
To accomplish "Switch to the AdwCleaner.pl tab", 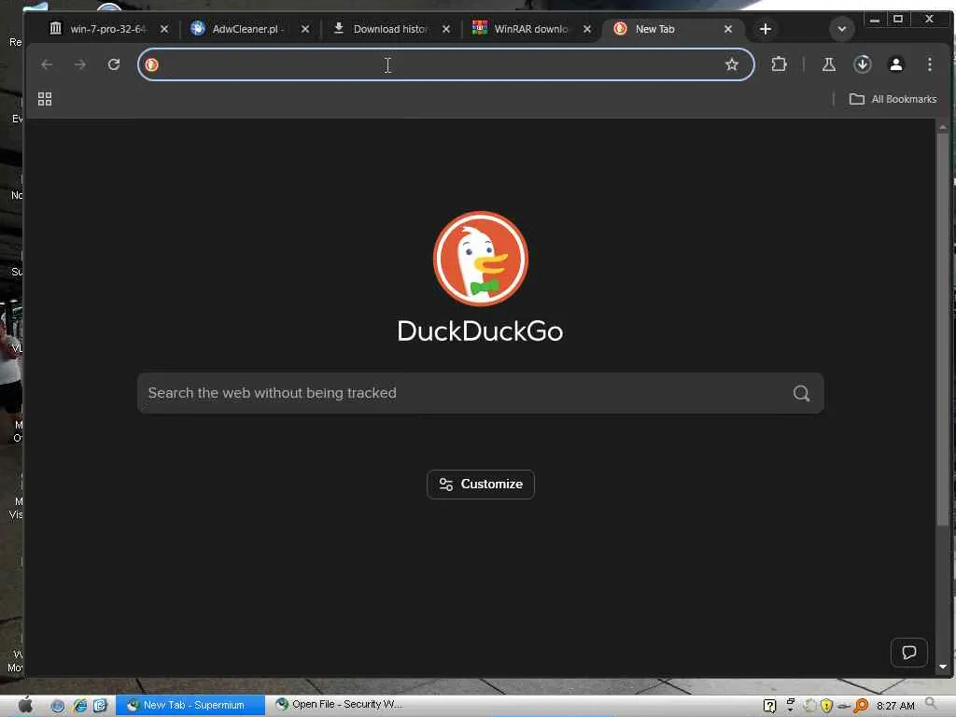I will click(x=248, y=29).
